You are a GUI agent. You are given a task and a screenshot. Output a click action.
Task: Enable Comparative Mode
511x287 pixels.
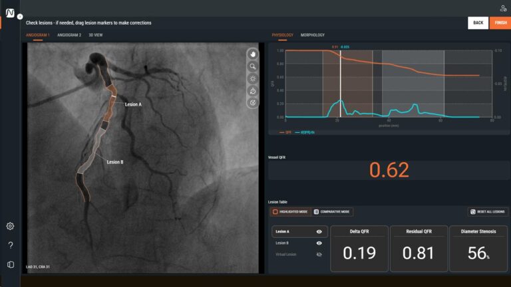332,212
